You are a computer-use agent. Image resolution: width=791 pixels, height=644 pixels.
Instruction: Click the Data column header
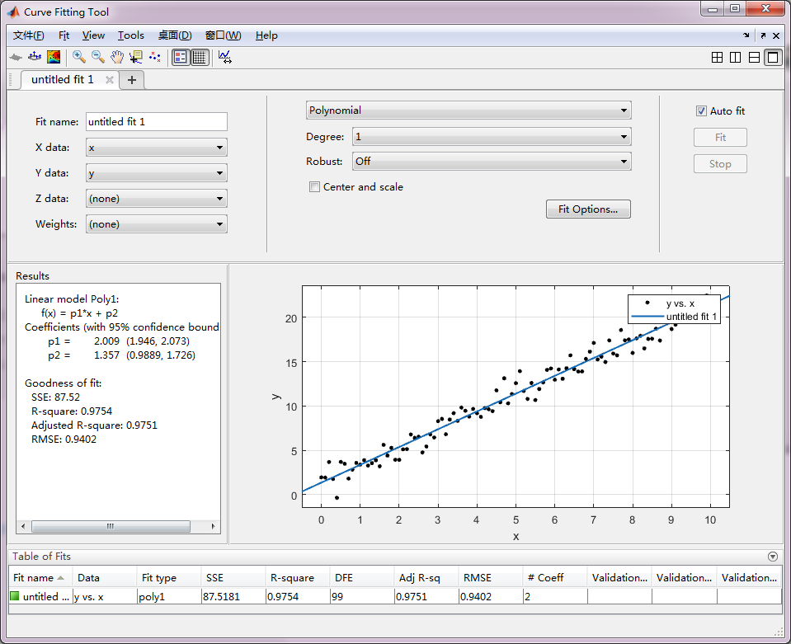pos(105,578)
